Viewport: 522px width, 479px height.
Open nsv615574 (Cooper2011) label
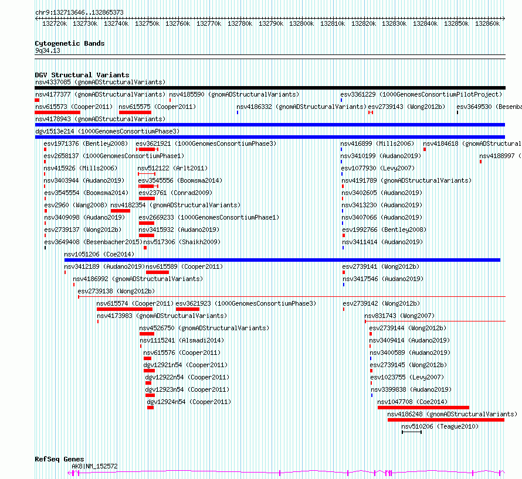135,303
